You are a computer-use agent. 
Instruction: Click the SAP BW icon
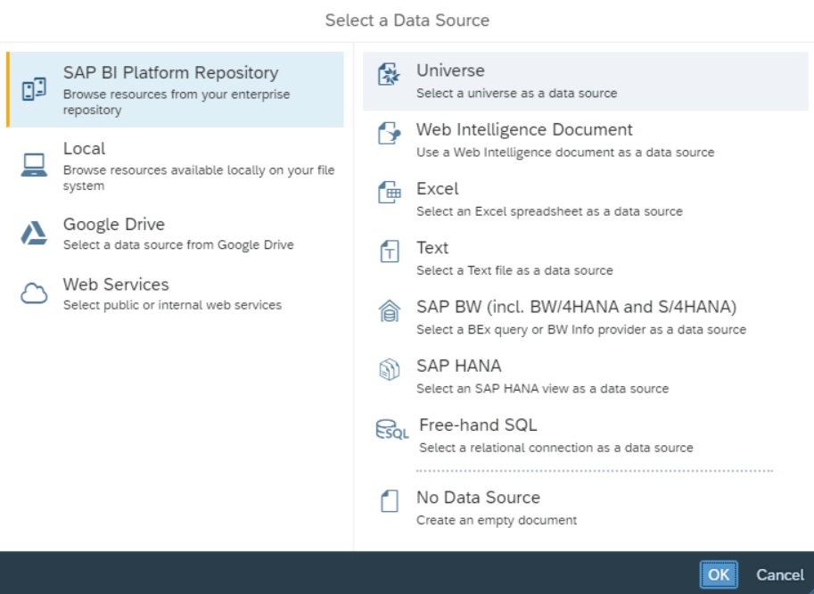[x=390, y=312]
